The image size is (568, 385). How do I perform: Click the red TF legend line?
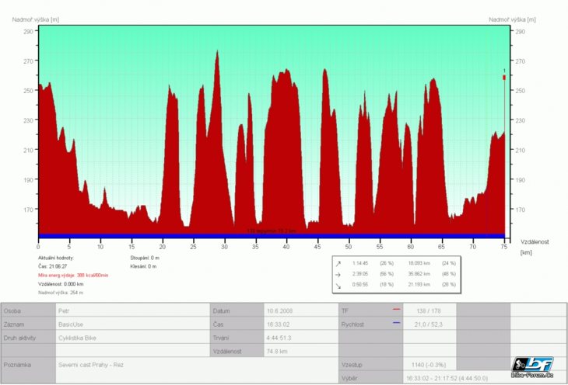point(397,310)
